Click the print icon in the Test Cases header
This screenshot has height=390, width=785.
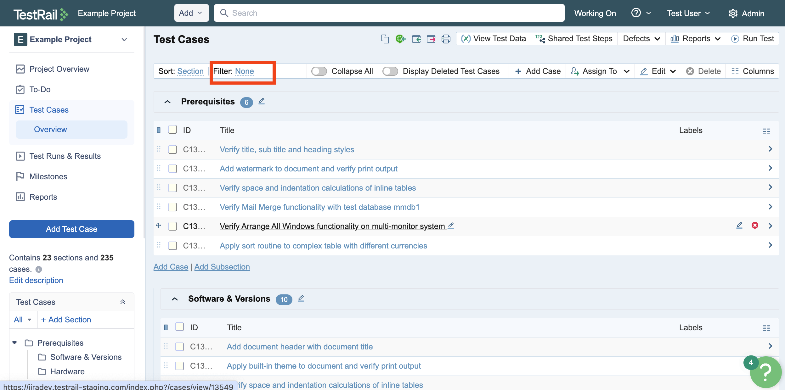pos(446,39)
